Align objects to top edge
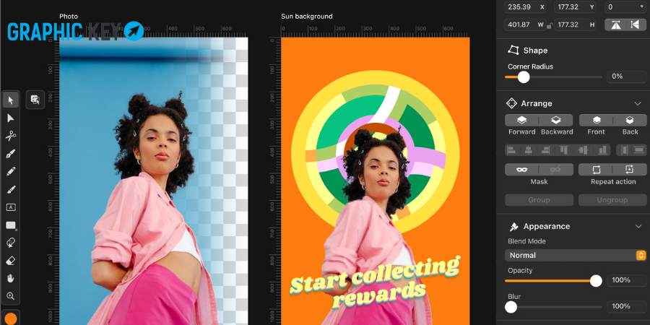The height and width of the screenshot is (325, 650). 563,150
